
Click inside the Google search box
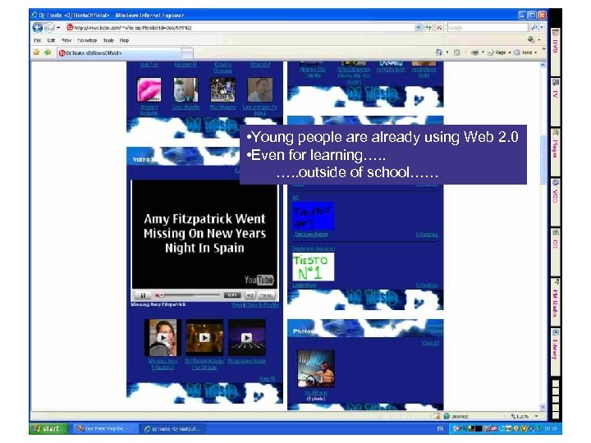point(488,28)
